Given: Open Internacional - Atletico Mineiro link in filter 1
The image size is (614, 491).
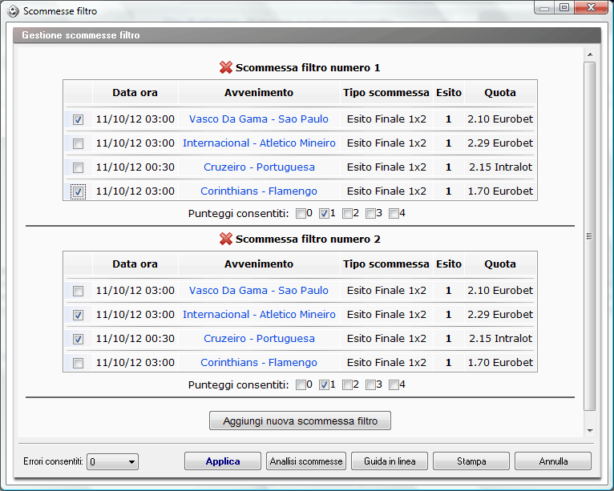Looking at the screenshot, I should pyautogui.click(x=259, y=143).
